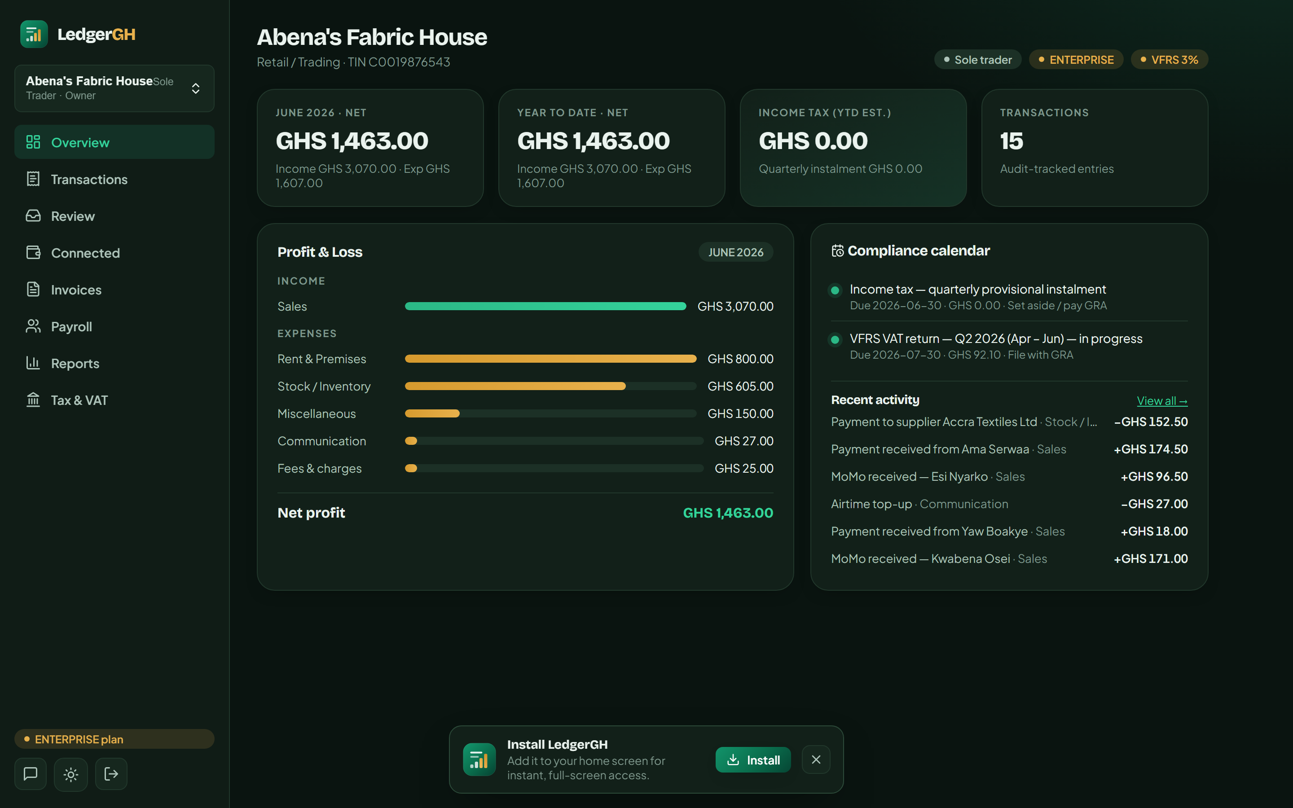Navigate to Connected accounts
The width and height of the screenshot is (1293, 808).
114,253
